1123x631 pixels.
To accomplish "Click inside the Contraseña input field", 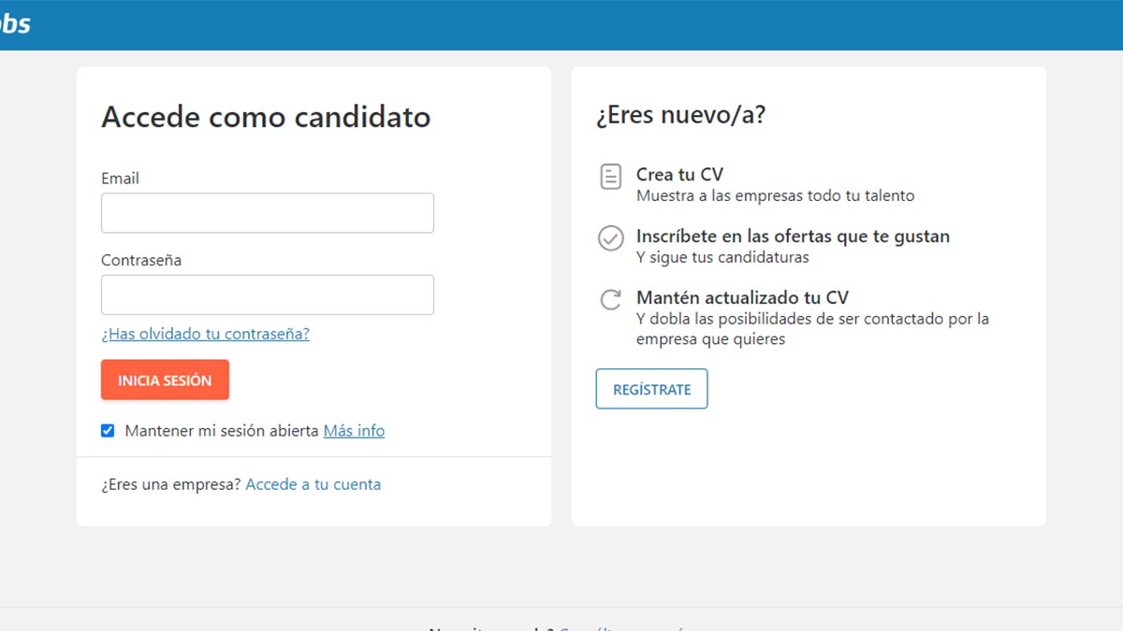I will (267, 294).
